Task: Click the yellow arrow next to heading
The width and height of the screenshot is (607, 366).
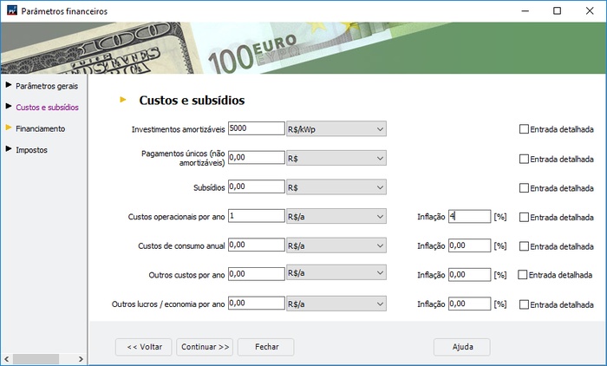Action: (123, 100)
